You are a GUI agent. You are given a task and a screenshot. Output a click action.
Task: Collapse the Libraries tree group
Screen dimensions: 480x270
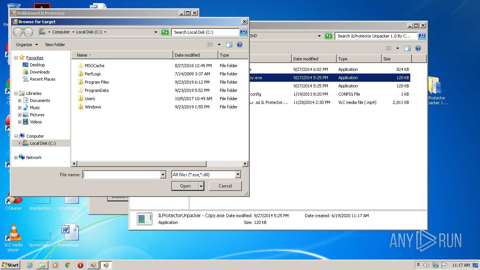click(16, 93)
